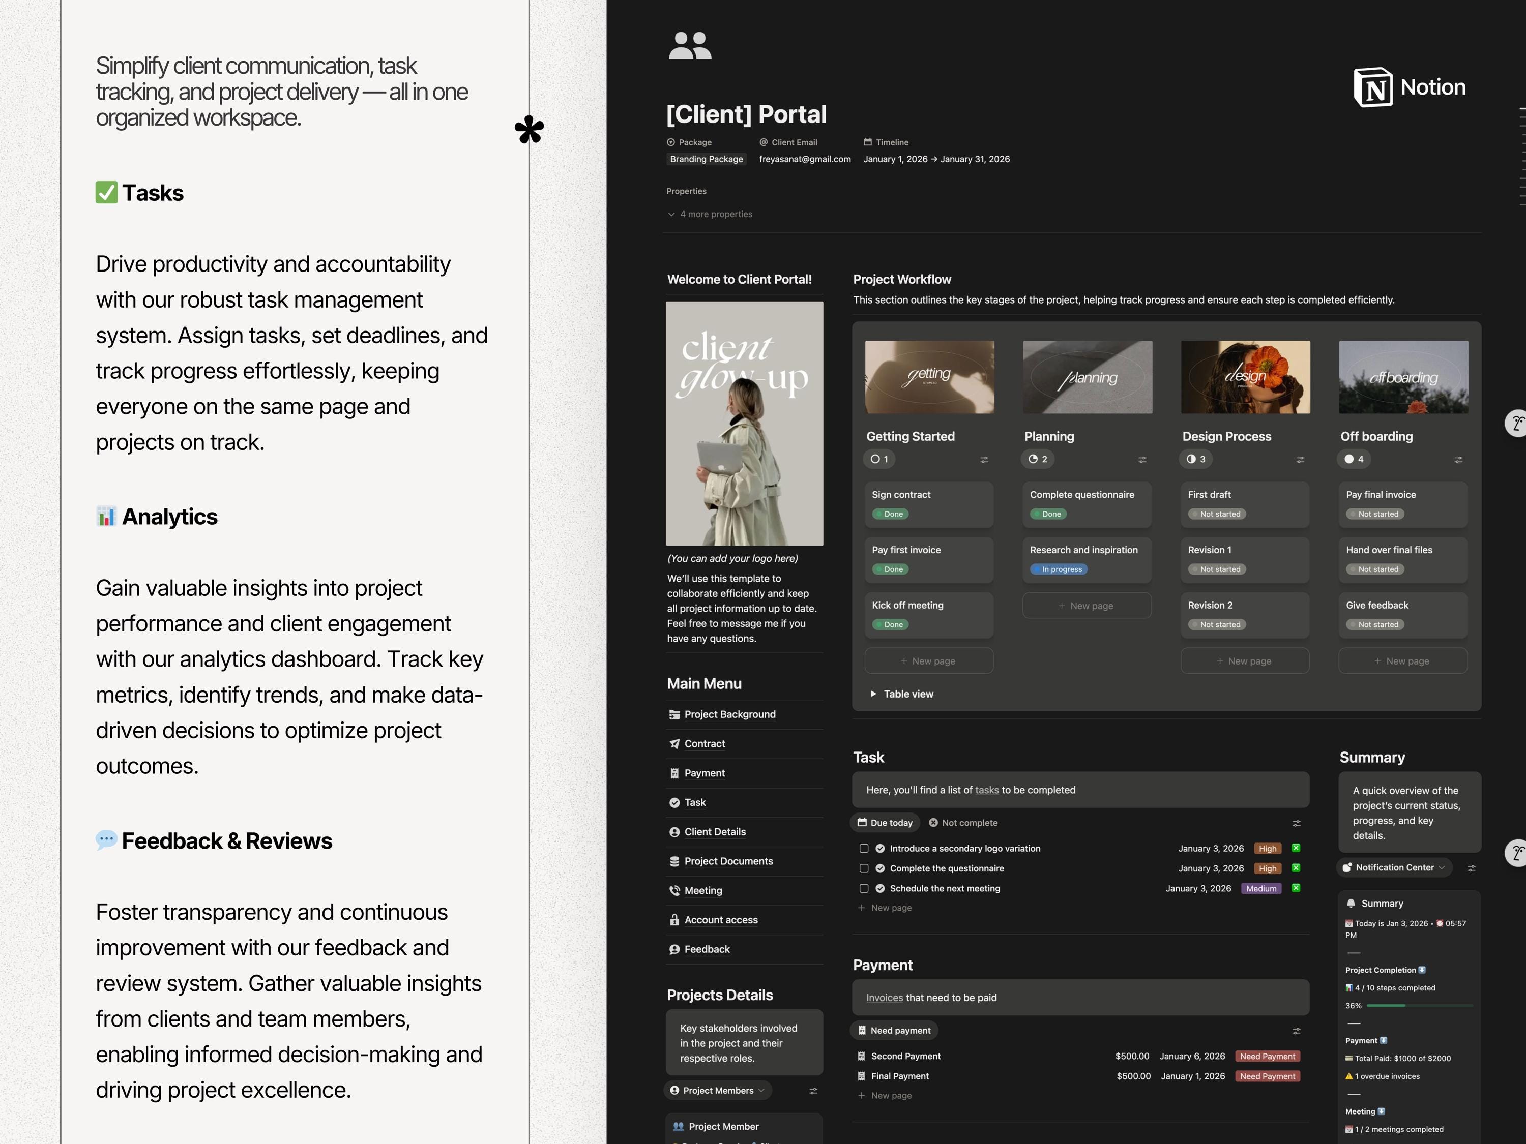
Task: Click the client glow-up cover image
Action: [744, 424]
